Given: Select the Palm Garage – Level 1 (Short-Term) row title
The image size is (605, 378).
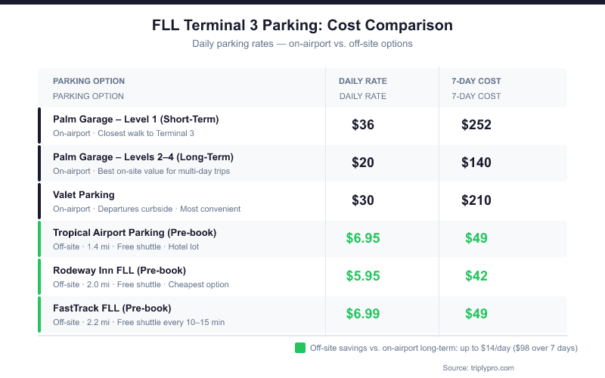Looking at the screenshot, I should click(x=135, y=119).
